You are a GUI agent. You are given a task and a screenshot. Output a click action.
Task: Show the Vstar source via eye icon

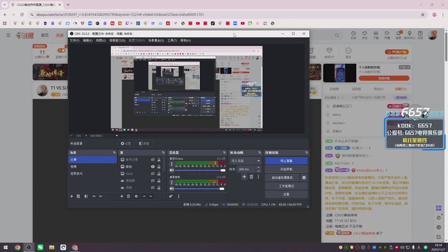click(153, 174)
